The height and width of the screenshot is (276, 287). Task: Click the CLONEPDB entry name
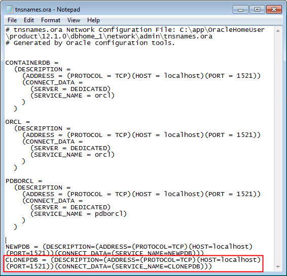click(x=22, y=260)
